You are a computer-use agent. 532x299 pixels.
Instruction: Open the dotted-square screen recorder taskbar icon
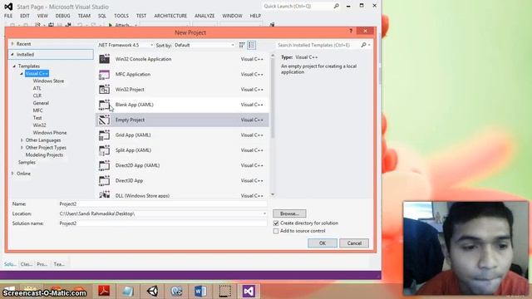[224, 291]
